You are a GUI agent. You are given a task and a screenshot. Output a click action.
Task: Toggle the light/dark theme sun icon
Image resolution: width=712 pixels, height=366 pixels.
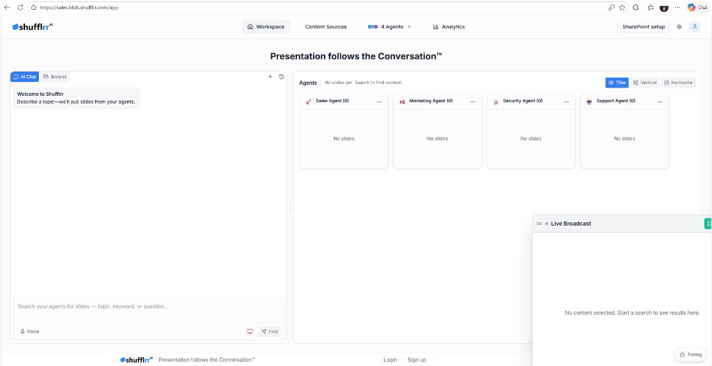tap(679, 27)
